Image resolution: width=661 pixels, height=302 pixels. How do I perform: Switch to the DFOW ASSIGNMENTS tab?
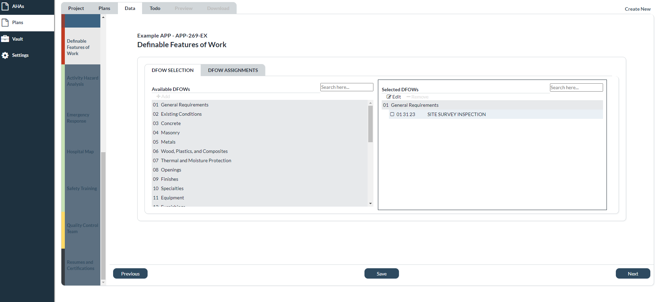[x=233, y=70]
